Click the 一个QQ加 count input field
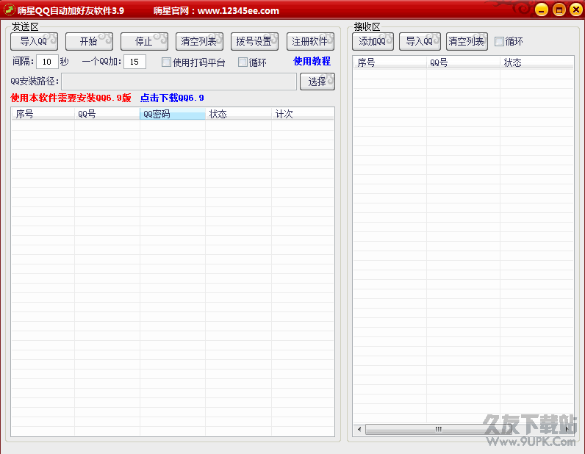 tap(134, 62)
